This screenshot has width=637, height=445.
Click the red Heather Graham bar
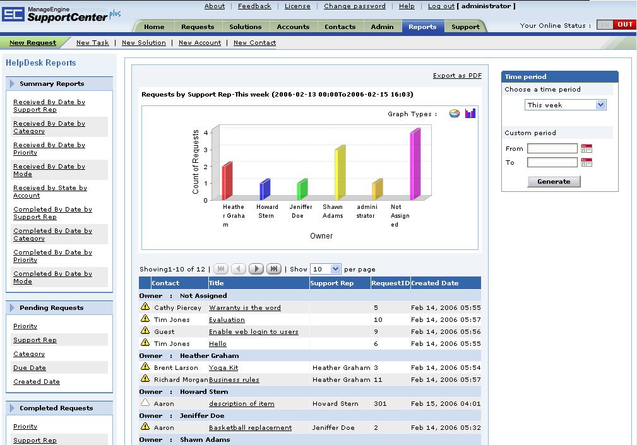227,181
